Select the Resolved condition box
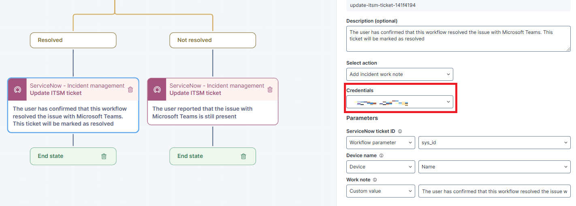 pyautogui.click(x=73, y=40)
